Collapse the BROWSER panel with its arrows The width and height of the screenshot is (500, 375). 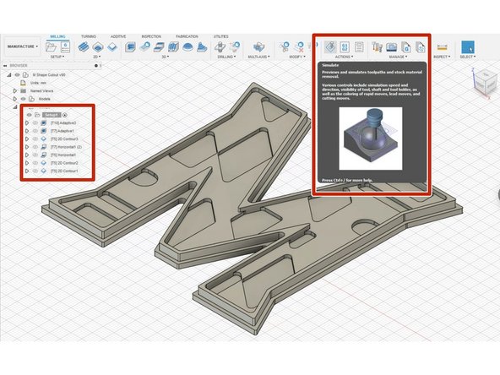[x=5, y=66]
